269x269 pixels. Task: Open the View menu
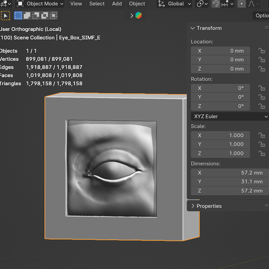(x=76, y=4)
